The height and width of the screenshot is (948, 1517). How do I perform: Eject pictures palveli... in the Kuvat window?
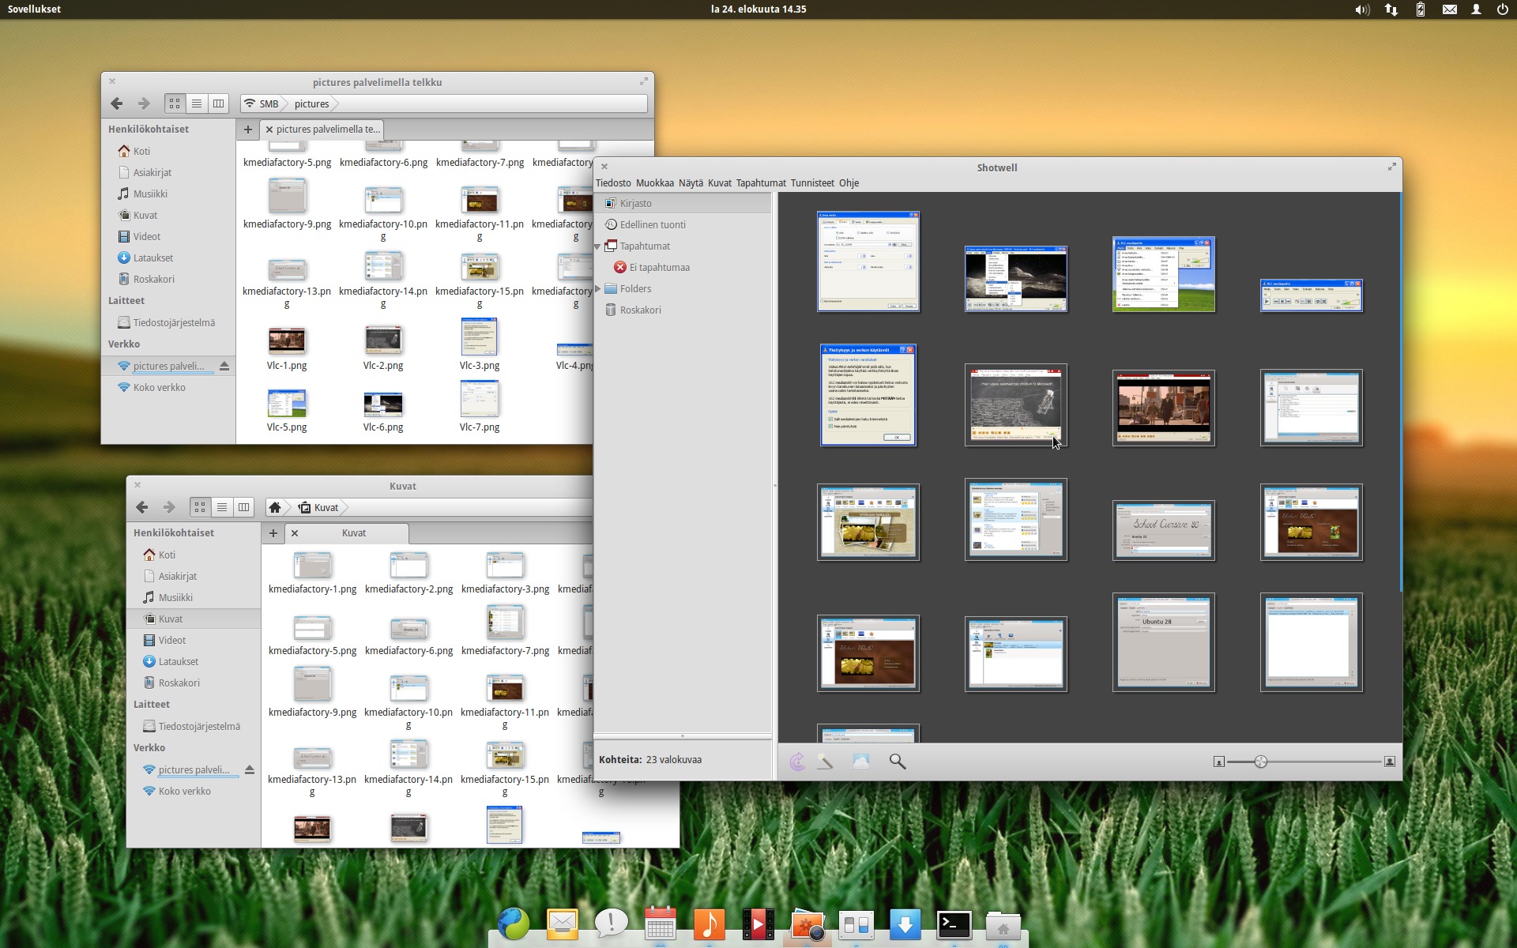click(x=250, y=769)
